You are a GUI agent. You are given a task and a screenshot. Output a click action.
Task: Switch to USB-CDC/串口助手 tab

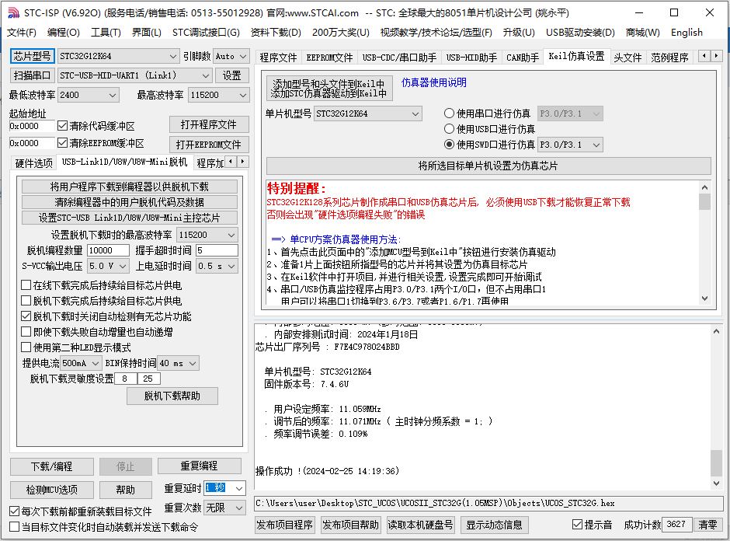[x=399, y=58]
